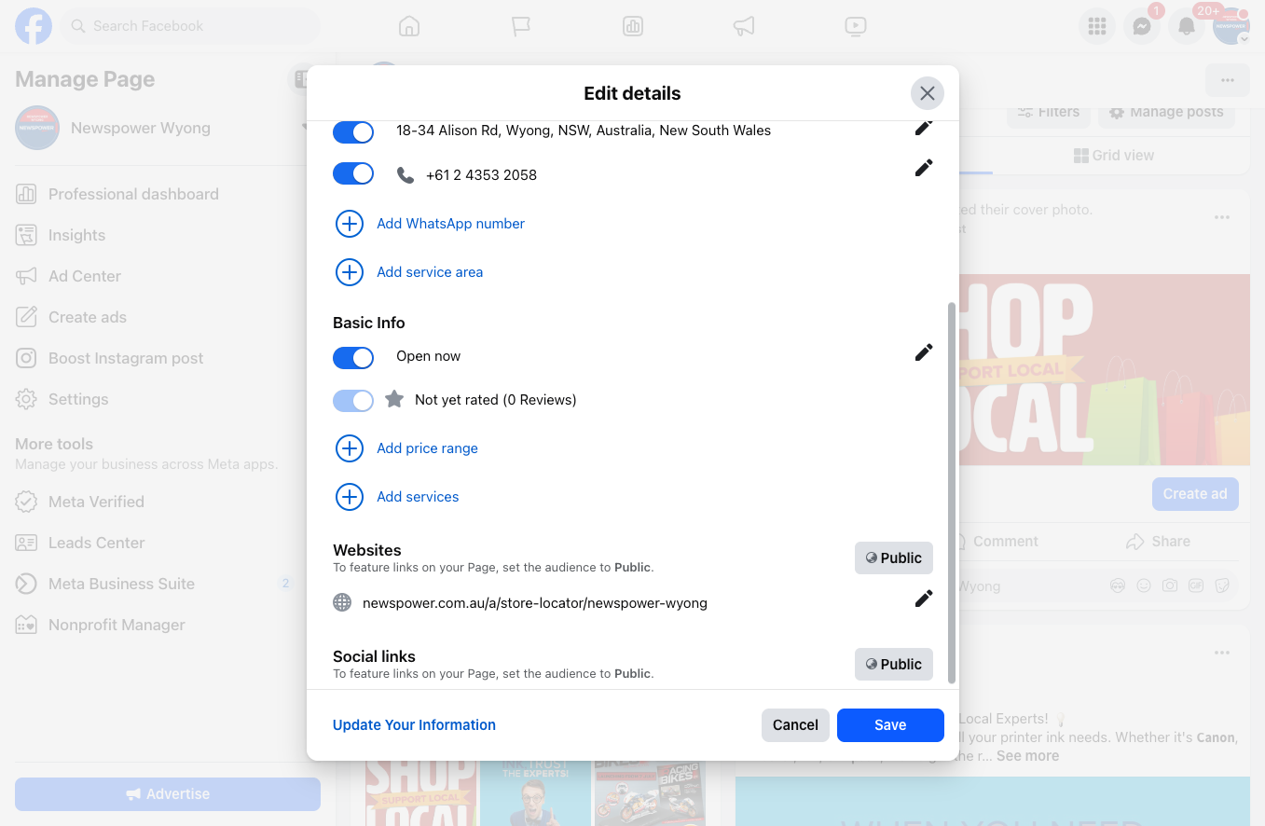Open Add price range link
Viewport: 1265px width, 826px height.
427,448
